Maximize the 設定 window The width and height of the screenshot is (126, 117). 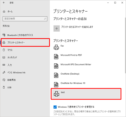(x=115, y=3)
